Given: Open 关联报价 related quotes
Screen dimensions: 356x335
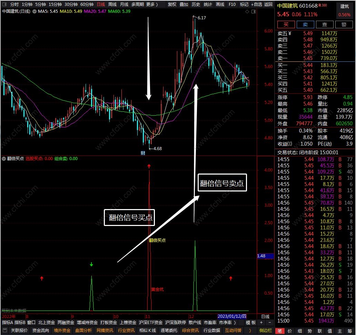Looking at the screenshot, I should click(x=19, y=330).
